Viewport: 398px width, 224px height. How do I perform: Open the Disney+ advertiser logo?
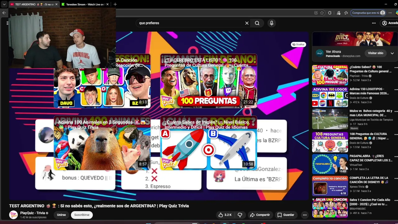(x=319, y=53)
